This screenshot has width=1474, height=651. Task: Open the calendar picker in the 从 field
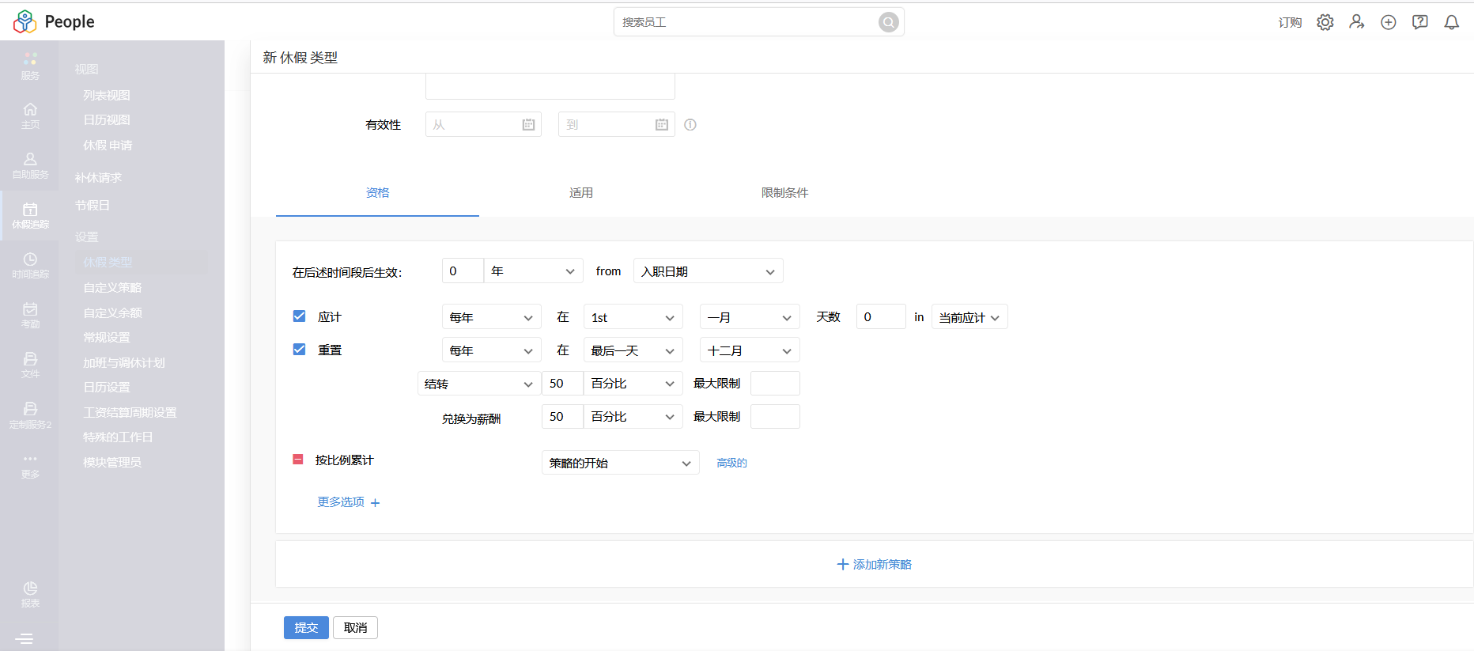tap(528, 125)
